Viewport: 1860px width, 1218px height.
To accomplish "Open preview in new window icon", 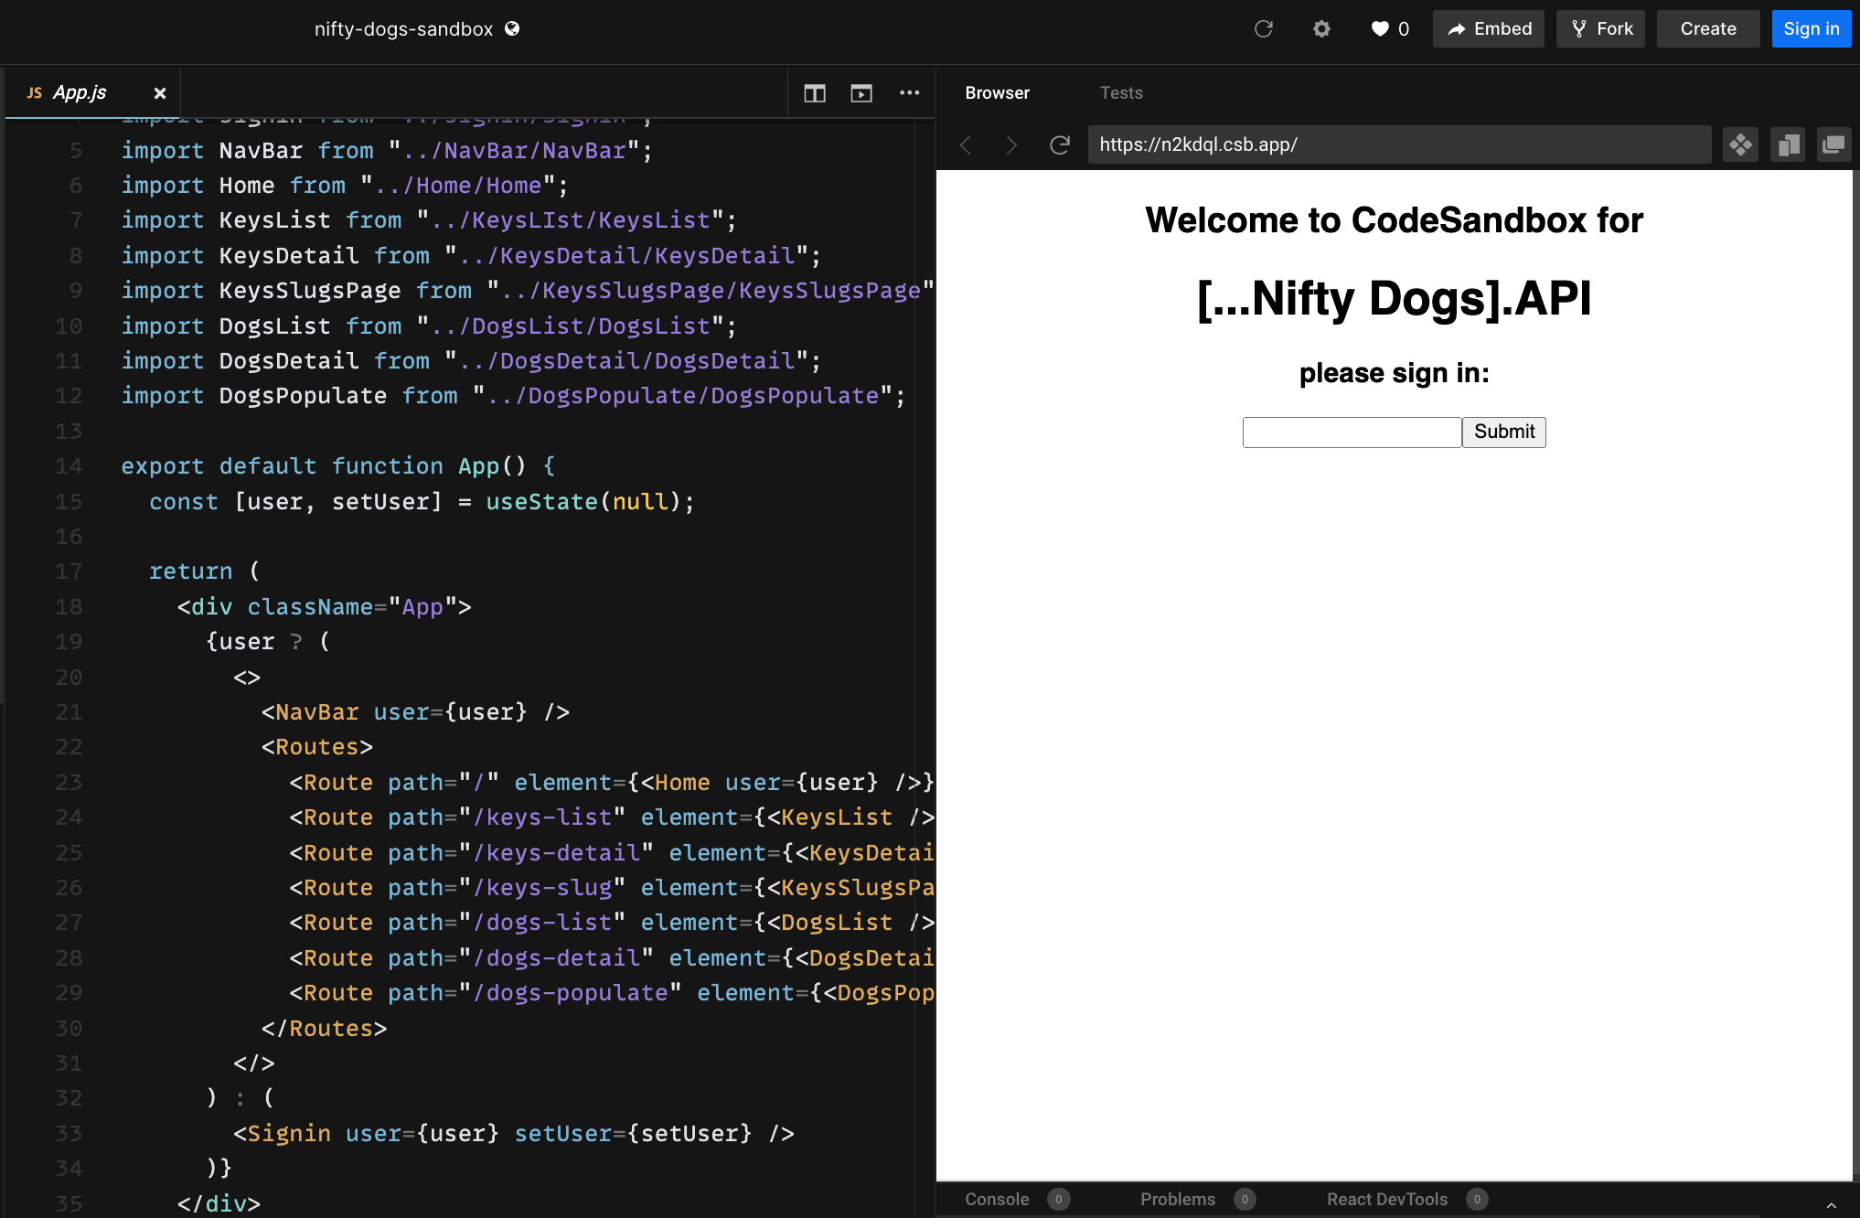I will click(x=1833, y=144).
